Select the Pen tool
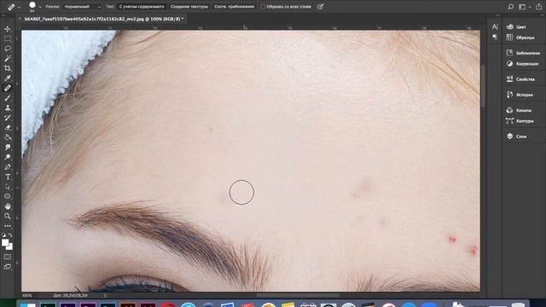 click(8, 167)
